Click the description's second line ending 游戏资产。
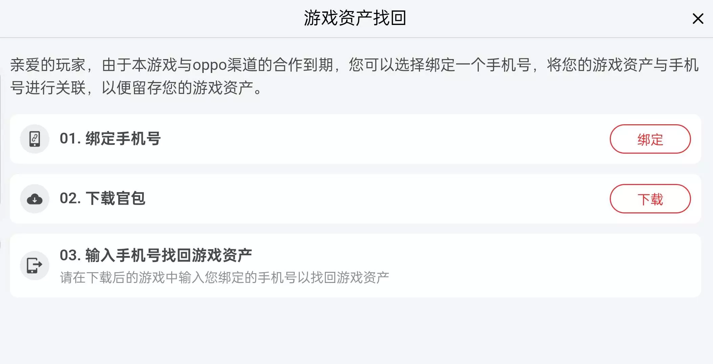Image resolution: width=713 pixels, height=364 pixels. 135,88
